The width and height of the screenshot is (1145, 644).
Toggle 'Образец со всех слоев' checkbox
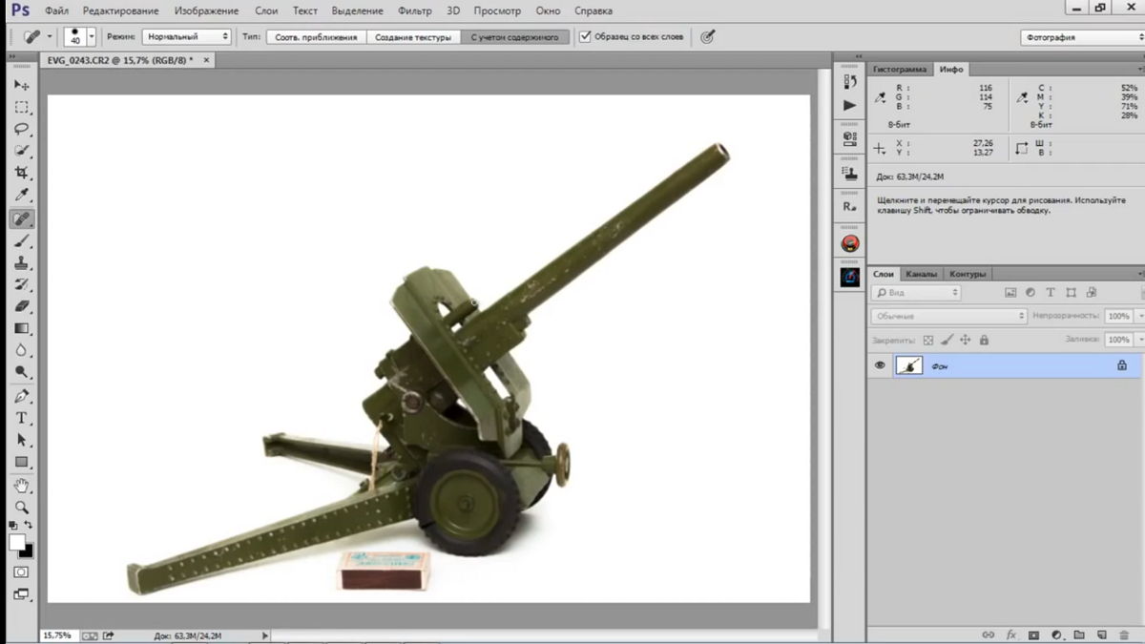pos(586,37)
